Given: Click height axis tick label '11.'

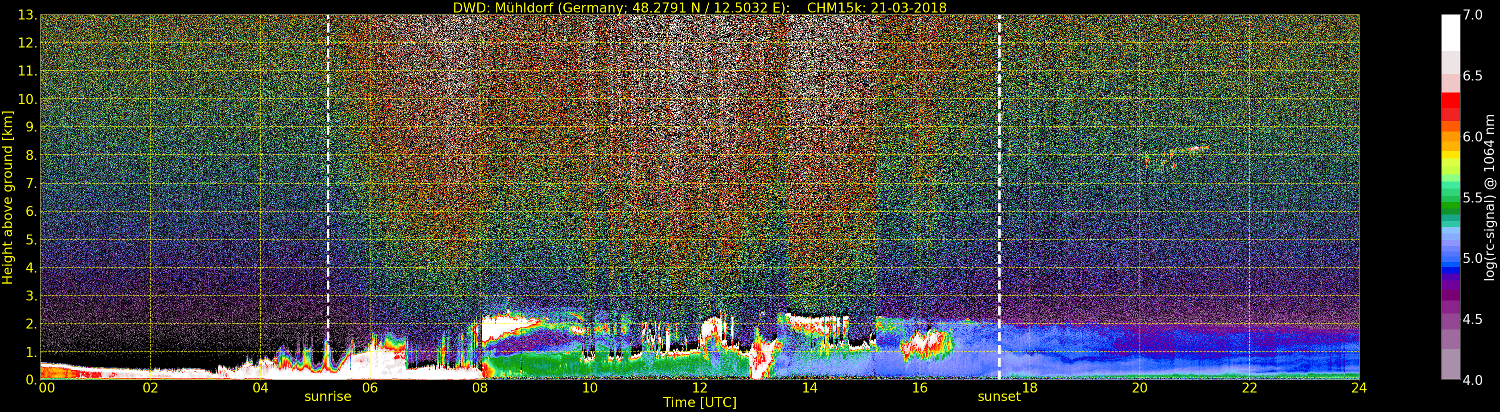Looking at the screenshot, I should click(28, 71).
